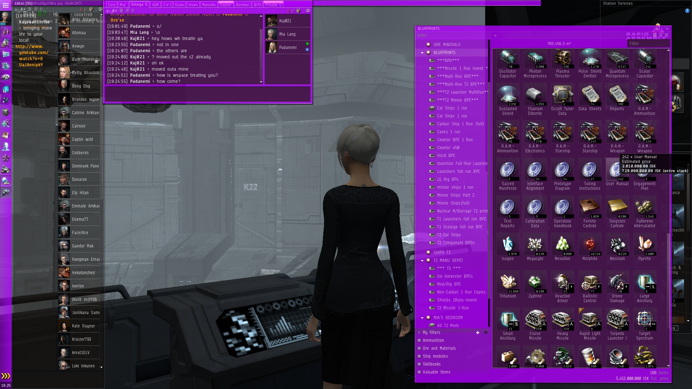This screenshot has width=692, height=389.
Task: Open the EVE Mail envelope icon
Action: (x=6, y=54)
